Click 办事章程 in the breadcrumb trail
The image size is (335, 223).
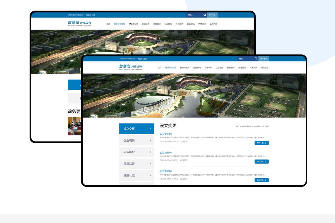coord(257,127)
